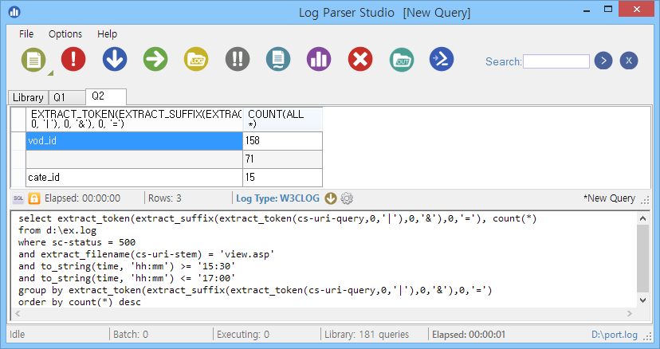660x349 pixels.
Task: Open the yellow LOG folder icon
Action: tap(196, 59)
